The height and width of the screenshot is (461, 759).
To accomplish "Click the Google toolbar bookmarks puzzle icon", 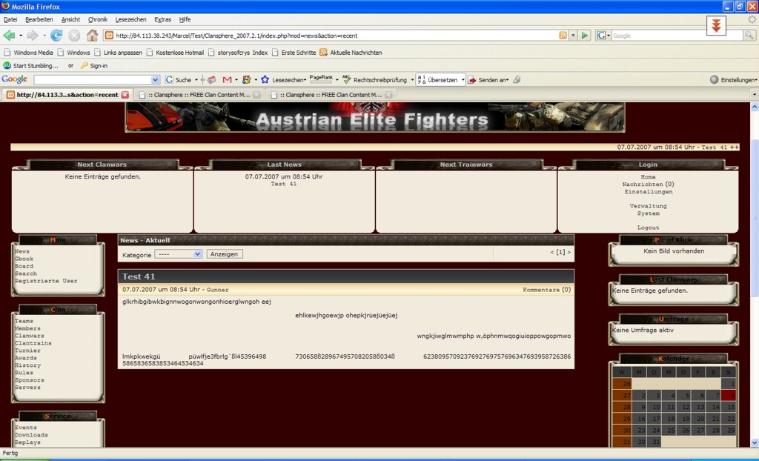I will (246, 80).
